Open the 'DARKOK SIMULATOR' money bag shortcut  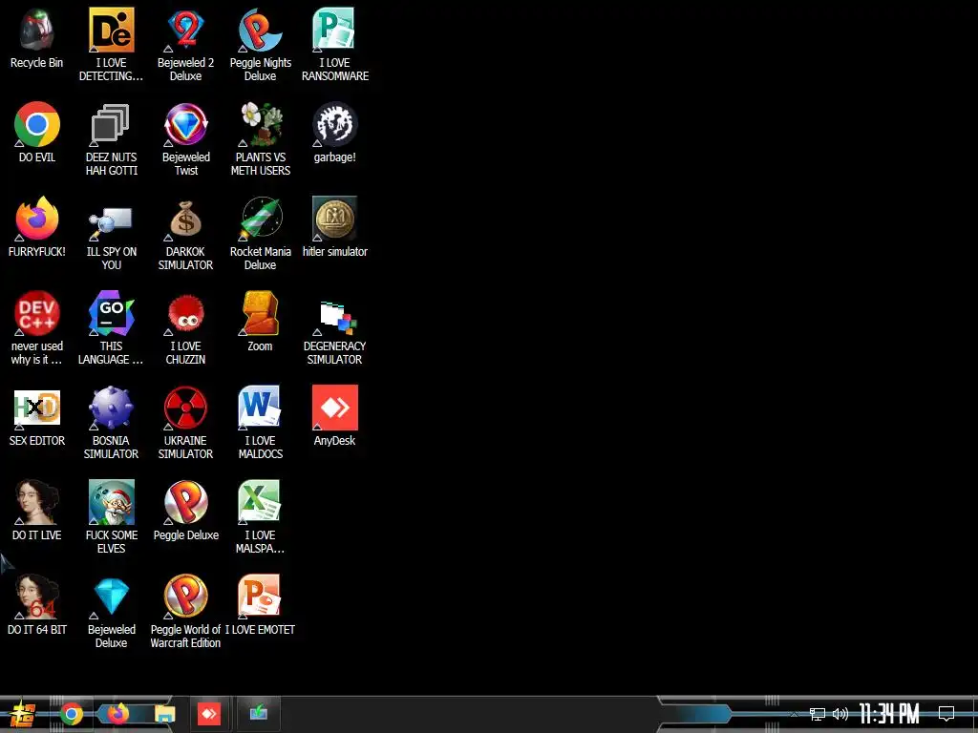pyautogui.click(x=186, y=234)
